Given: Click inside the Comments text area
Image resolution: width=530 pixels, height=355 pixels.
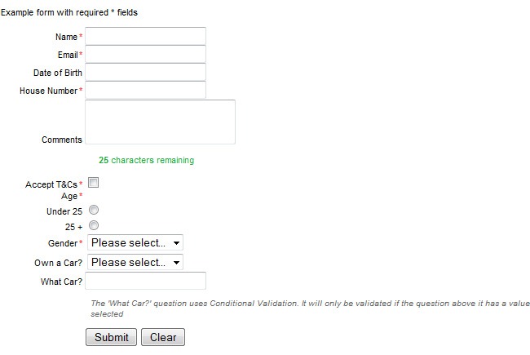Looking at the screenshot, I should click(x=160, y=122).
